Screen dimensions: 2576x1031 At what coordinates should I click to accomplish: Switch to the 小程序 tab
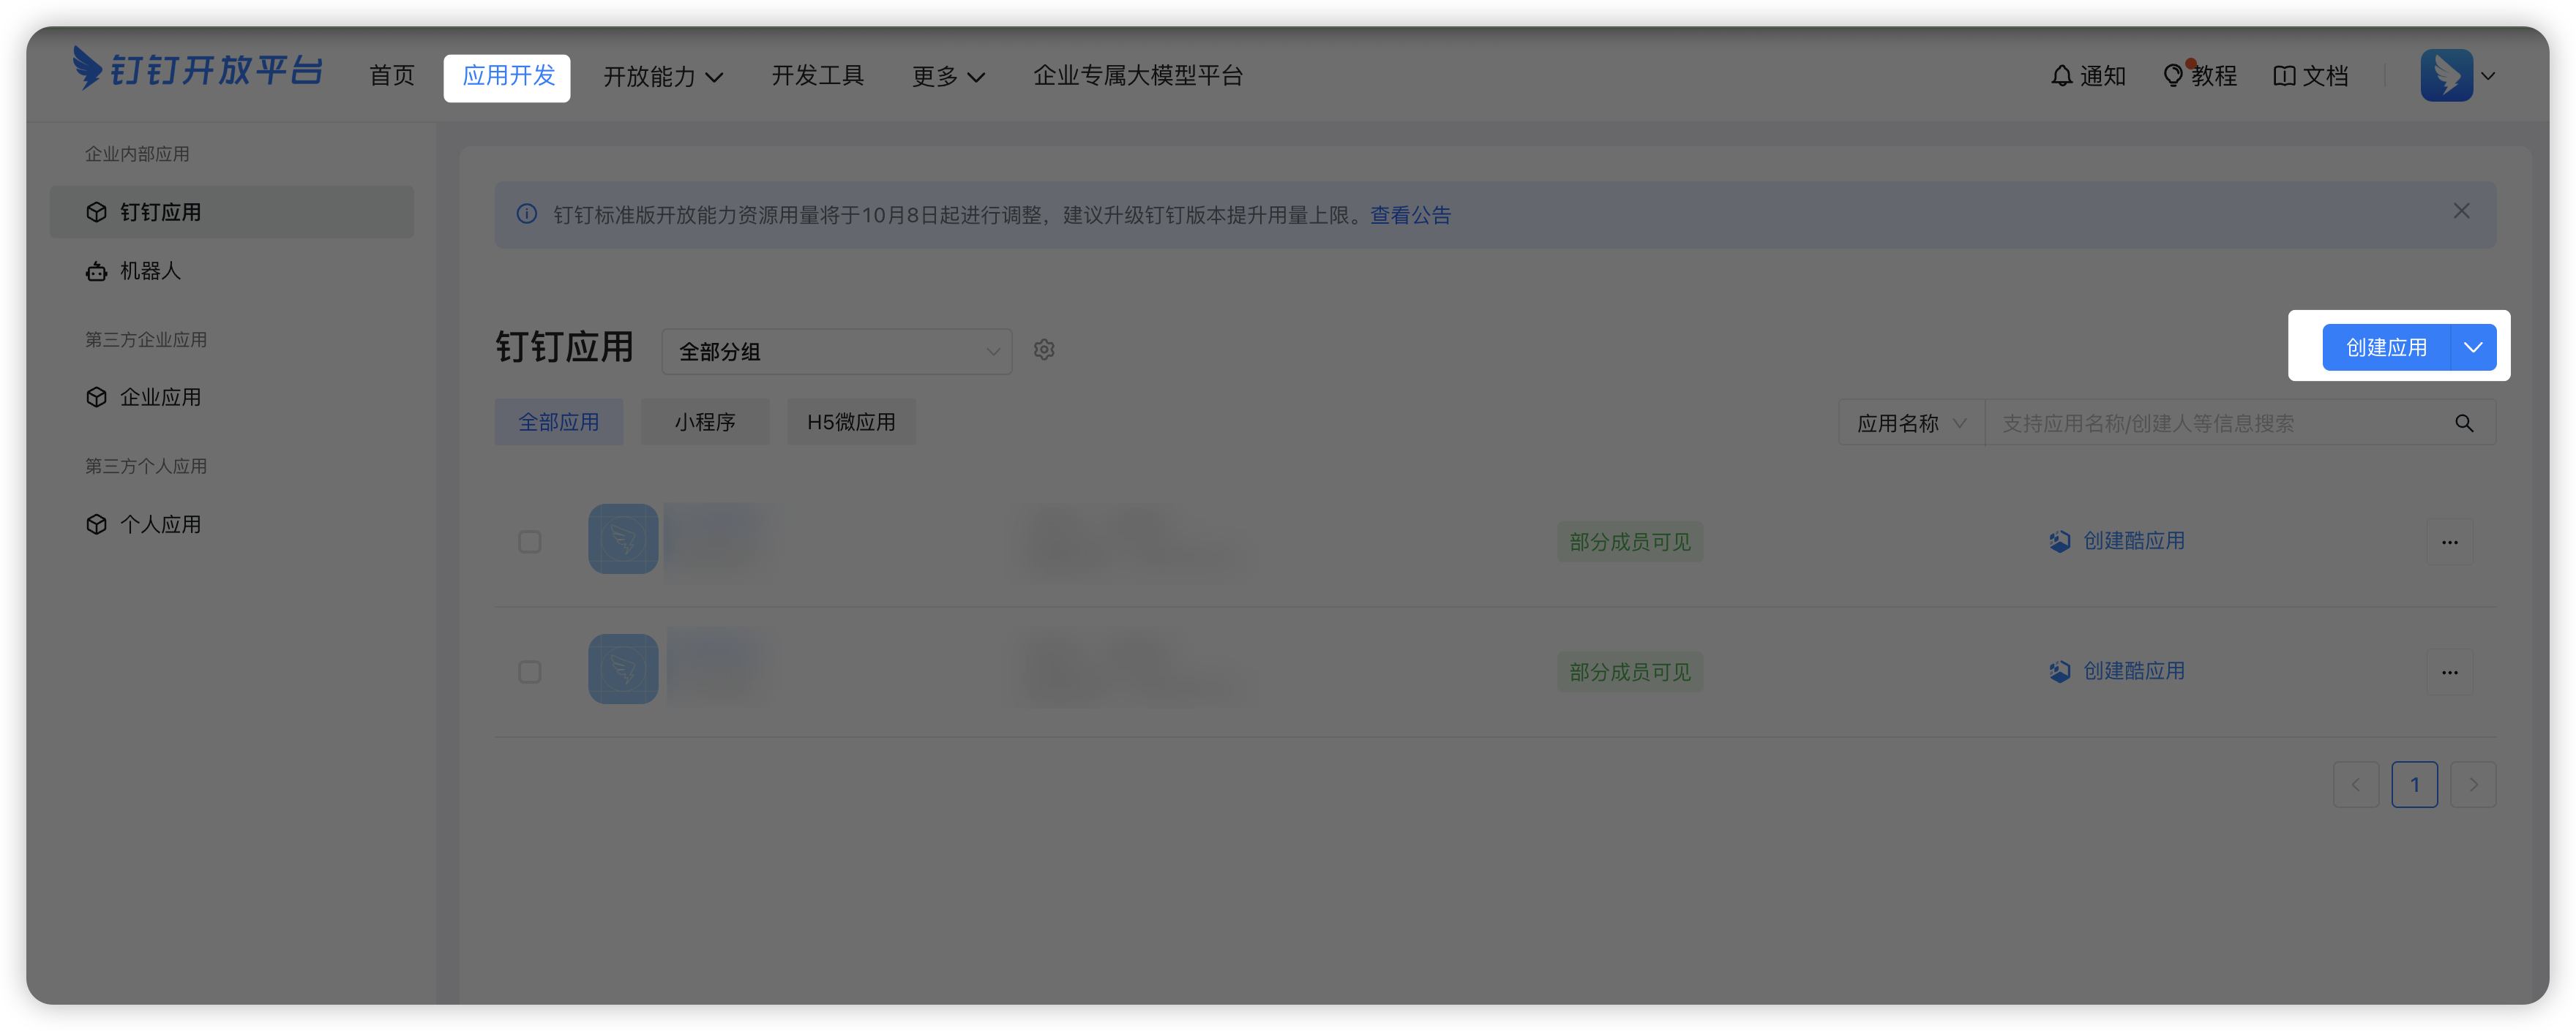[x=705, y=423]
